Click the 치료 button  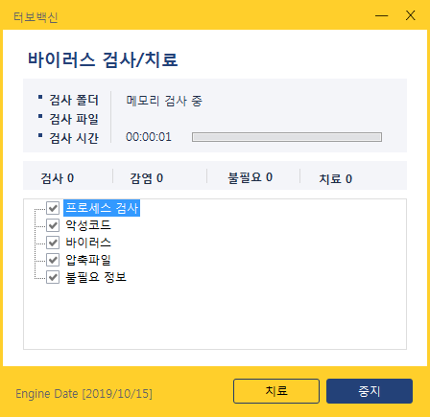276,391
